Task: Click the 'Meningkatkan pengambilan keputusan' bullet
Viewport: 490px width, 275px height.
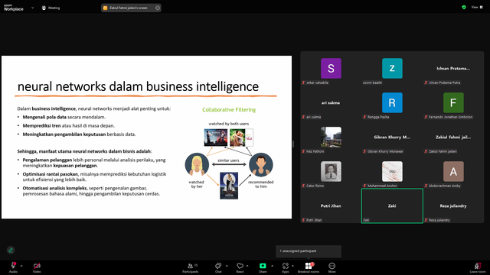Action: pyautogui.click(x=79, y=134)
